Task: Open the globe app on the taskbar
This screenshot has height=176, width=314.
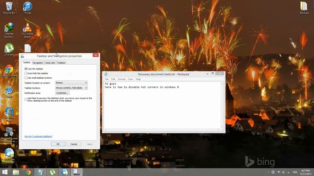Action: click(64, 172)
